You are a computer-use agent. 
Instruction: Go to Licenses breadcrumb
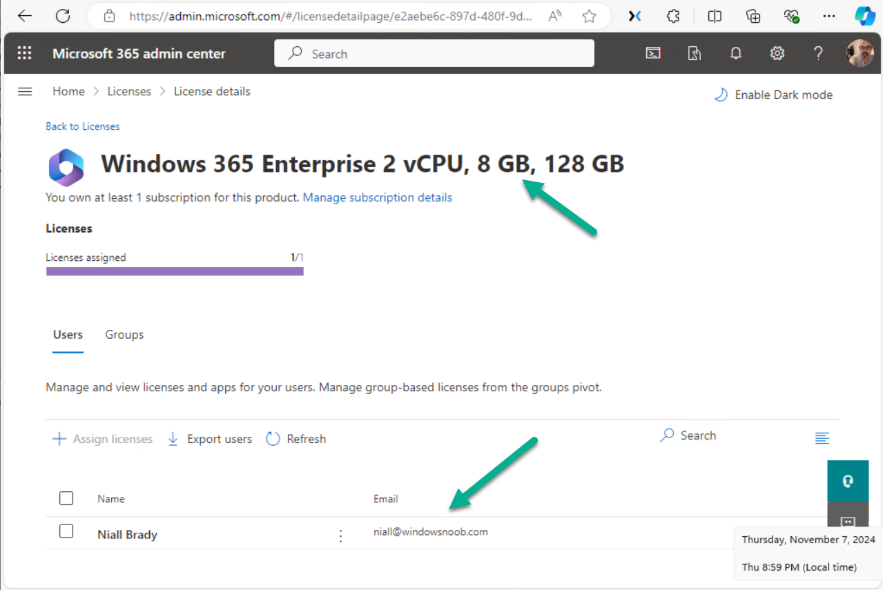(129, 91)
